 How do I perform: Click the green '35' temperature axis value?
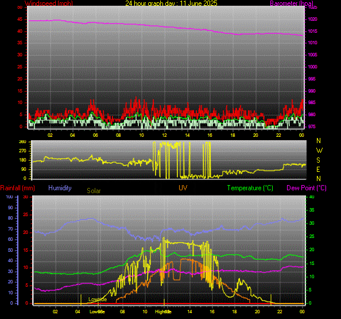click(312, 210)
